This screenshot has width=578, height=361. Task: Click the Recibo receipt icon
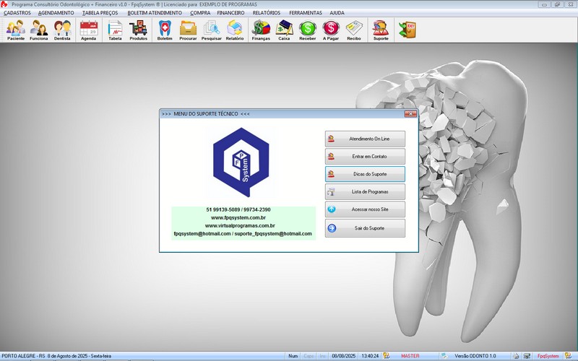point(353,30)
